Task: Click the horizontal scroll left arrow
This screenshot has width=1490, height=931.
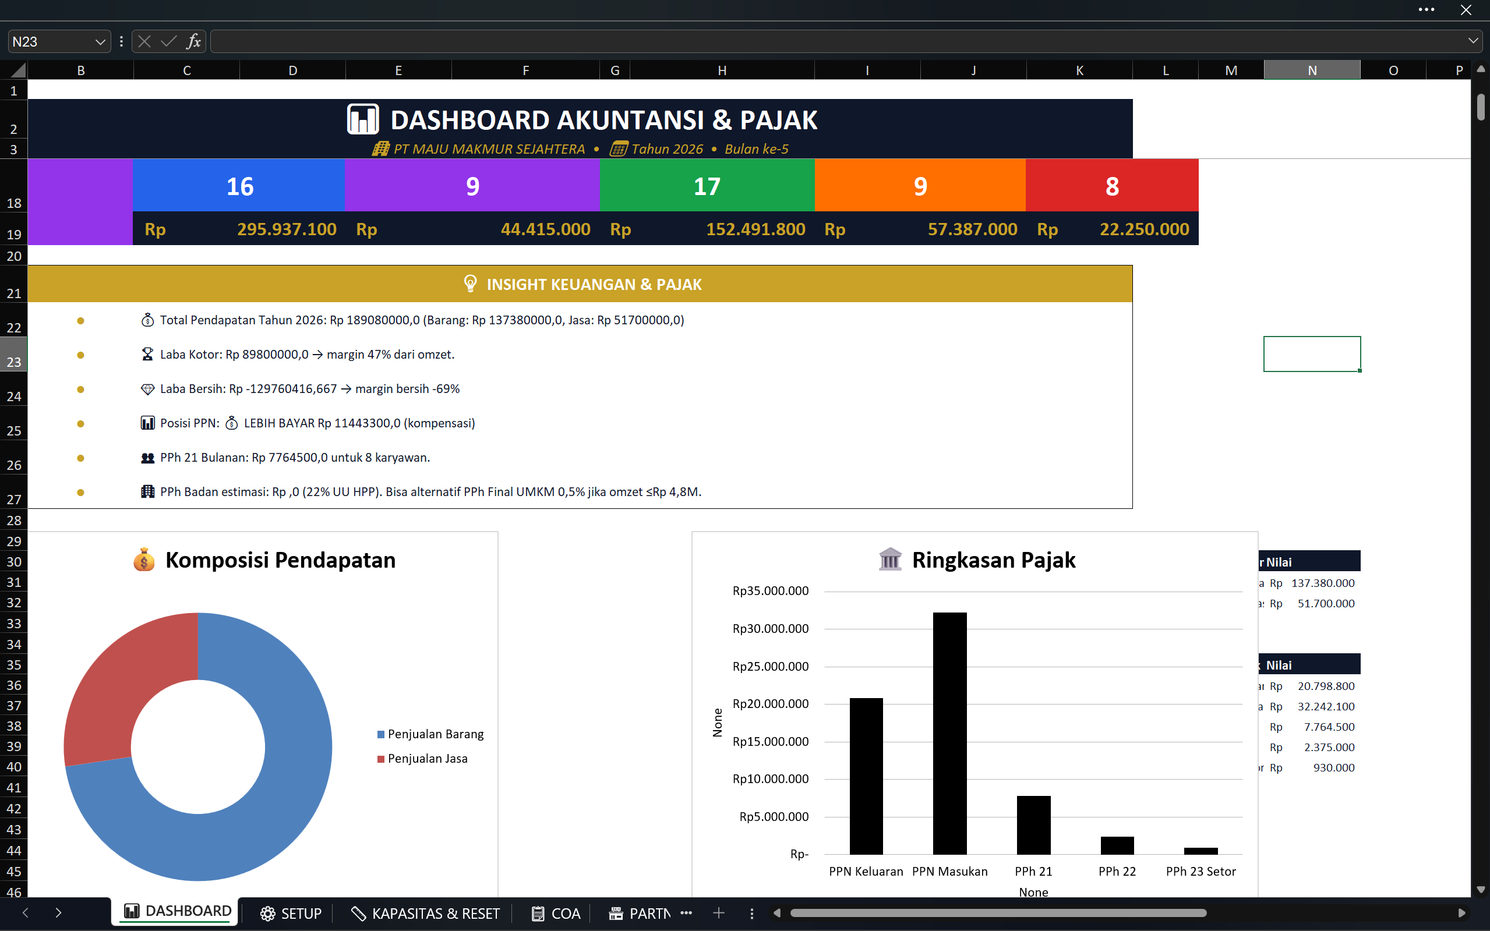Action: point(776,913)
